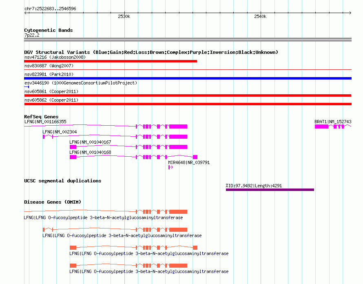Click the first exon of LFNG NM_002304
This screenshot has width=363, height=284.
[44, 137]
